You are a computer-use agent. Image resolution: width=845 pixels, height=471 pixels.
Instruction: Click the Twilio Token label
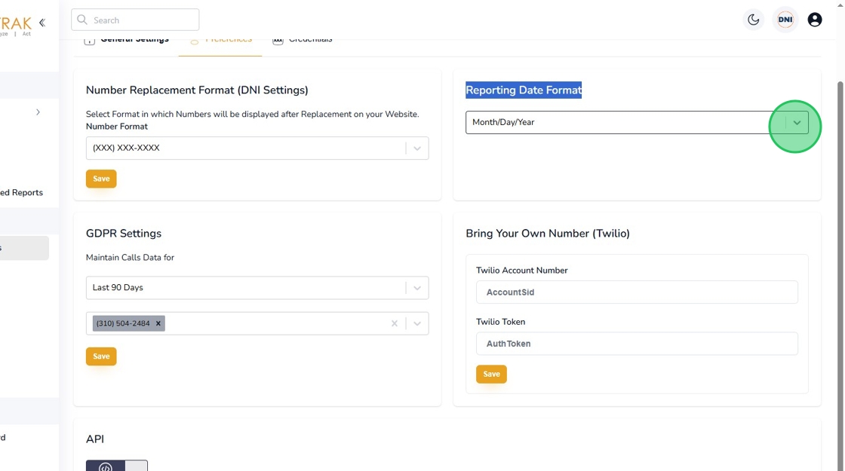(x=501, y=322)
